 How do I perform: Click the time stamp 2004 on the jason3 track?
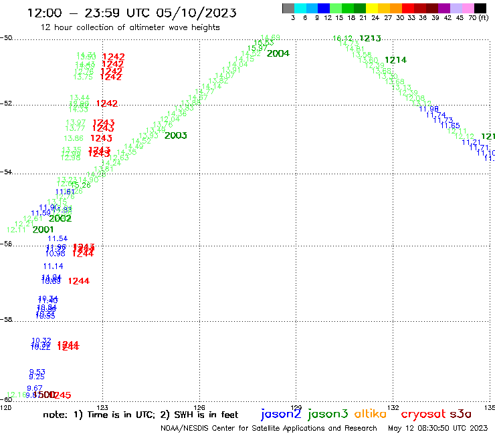278,53
